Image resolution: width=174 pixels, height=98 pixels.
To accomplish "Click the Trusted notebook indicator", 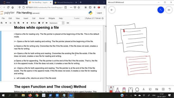I will (x=77, y=18).
